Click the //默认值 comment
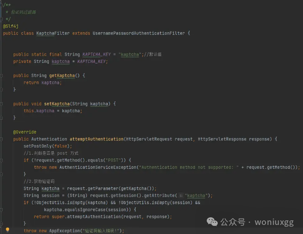Viewport: 303px width, 234px height. pos(153,54)
